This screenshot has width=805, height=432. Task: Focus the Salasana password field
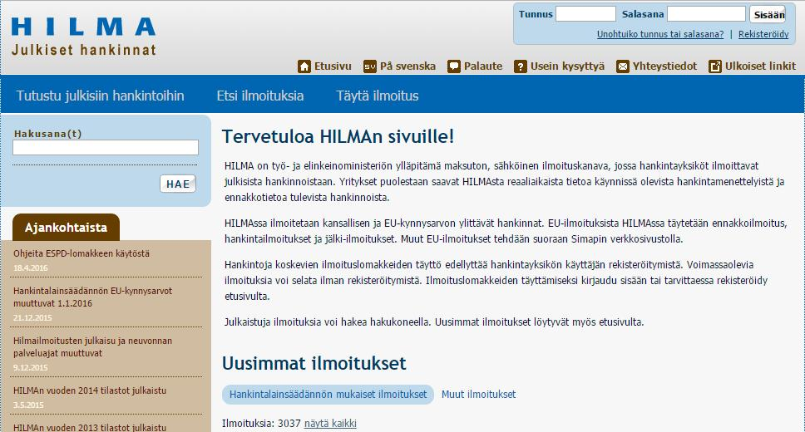[x=706, y=14]
